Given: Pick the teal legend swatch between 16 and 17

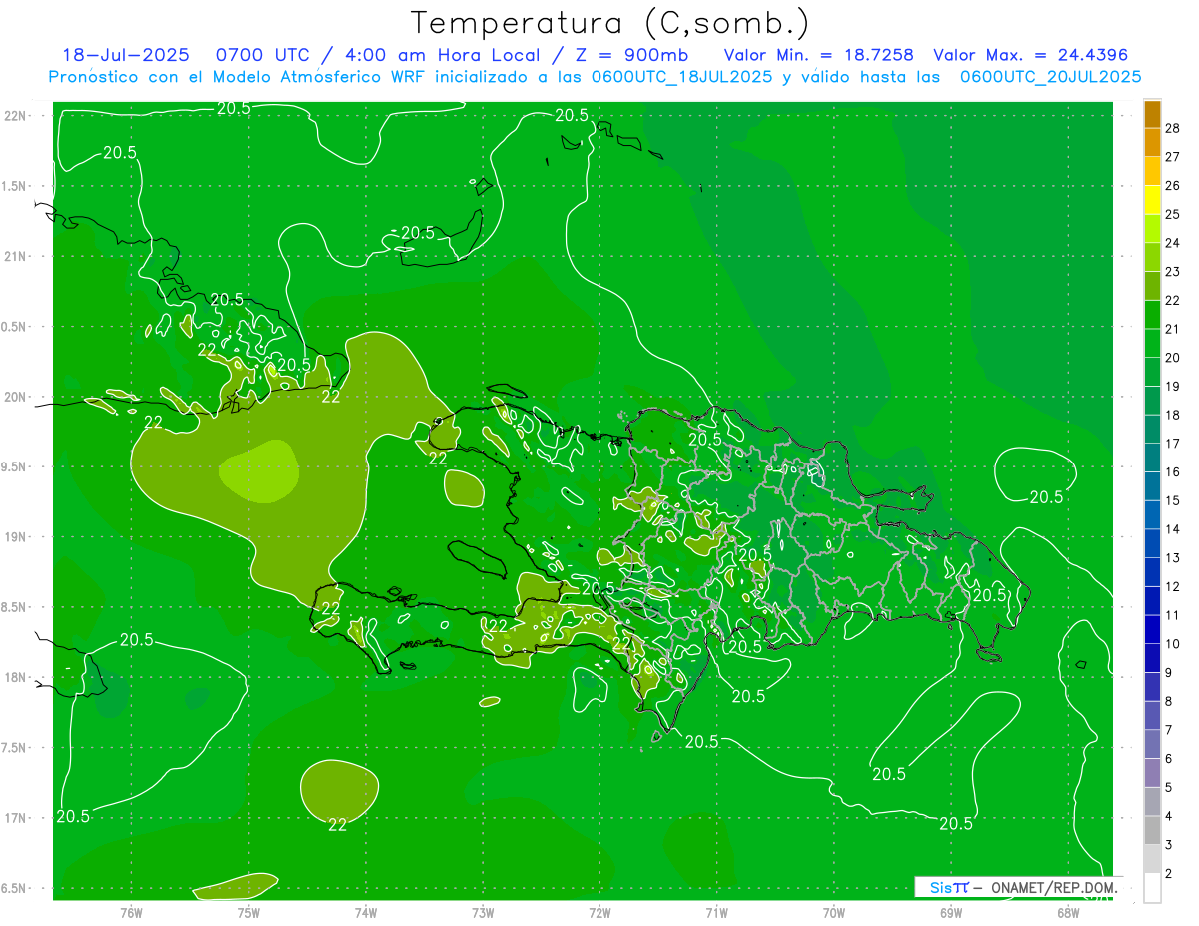Looking at the screenshot, I should tap(1152, 458).
